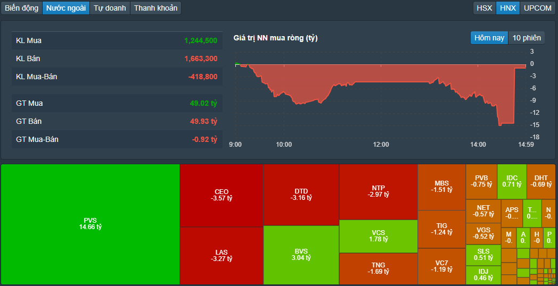Switch exchange to HSX
This screenshot has height=286, width=558.
(485, 8)
